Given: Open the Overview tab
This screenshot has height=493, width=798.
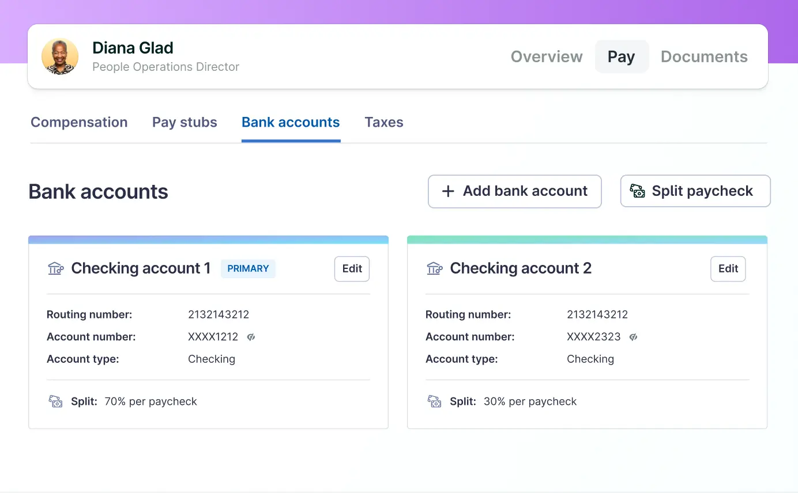Looking at the screenshot, I should (547, 56).
